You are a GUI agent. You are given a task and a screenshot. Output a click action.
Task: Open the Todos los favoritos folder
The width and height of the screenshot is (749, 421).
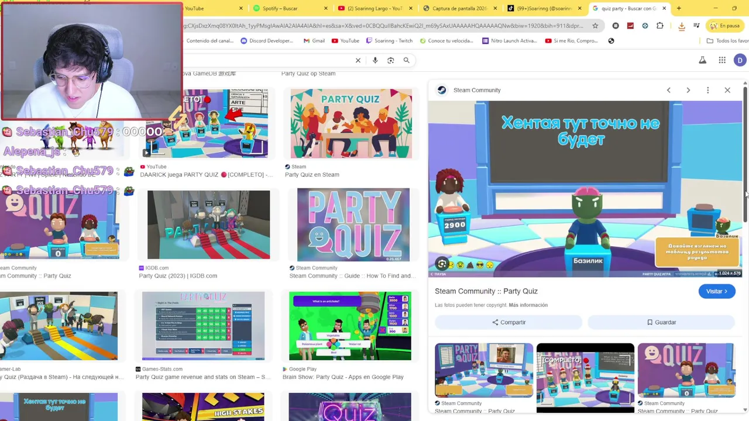pos(727,41)
